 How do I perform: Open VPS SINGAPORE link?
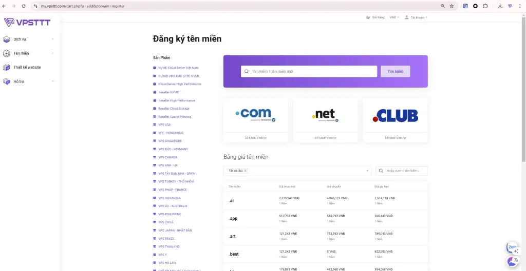(x=170, y=141)
